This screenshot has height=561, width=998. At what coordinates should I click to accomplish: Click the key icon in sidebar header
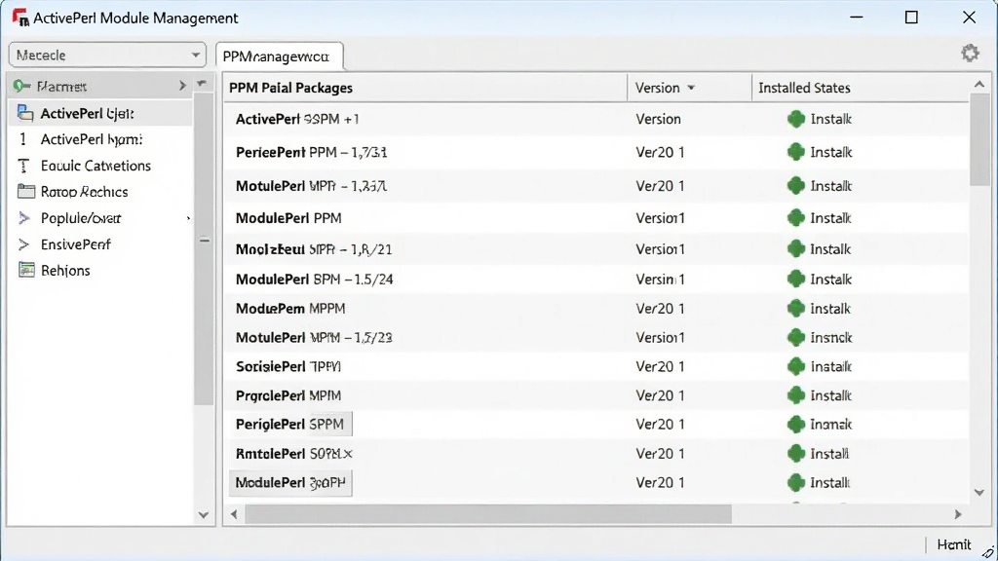21,86
